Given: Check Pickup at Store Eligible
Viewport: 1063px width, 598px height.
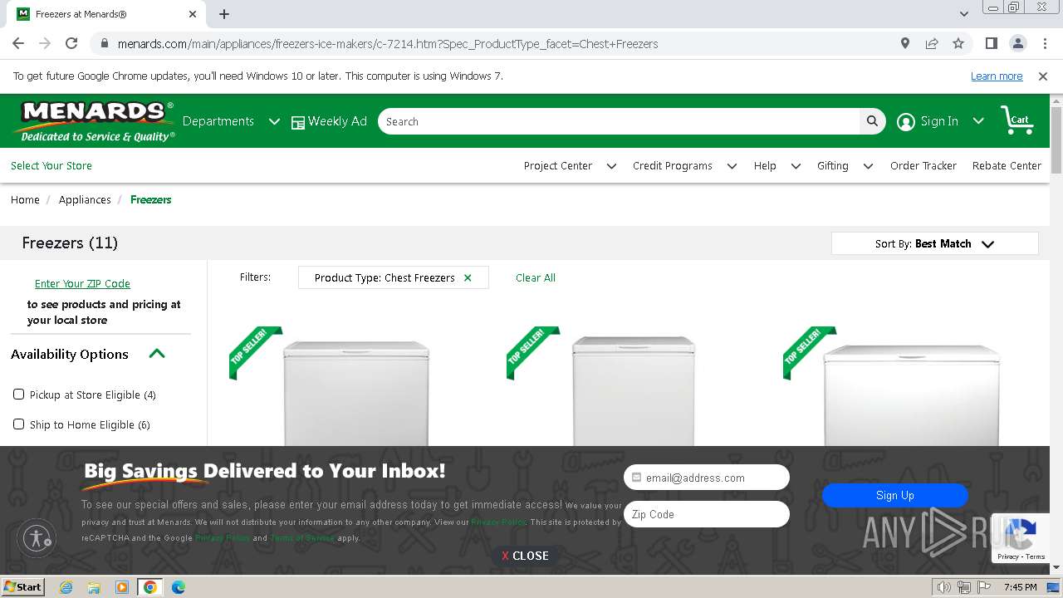Looking at the screenshot, I should point(19,395).
